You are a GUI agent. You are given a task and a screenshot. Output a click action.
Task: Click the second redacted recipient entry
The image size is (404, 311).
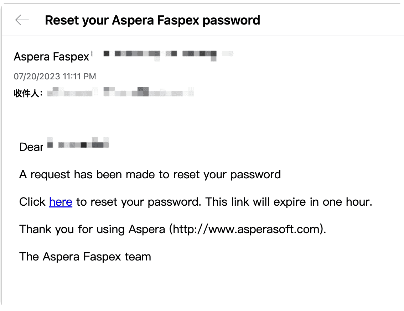pos(150,92)
